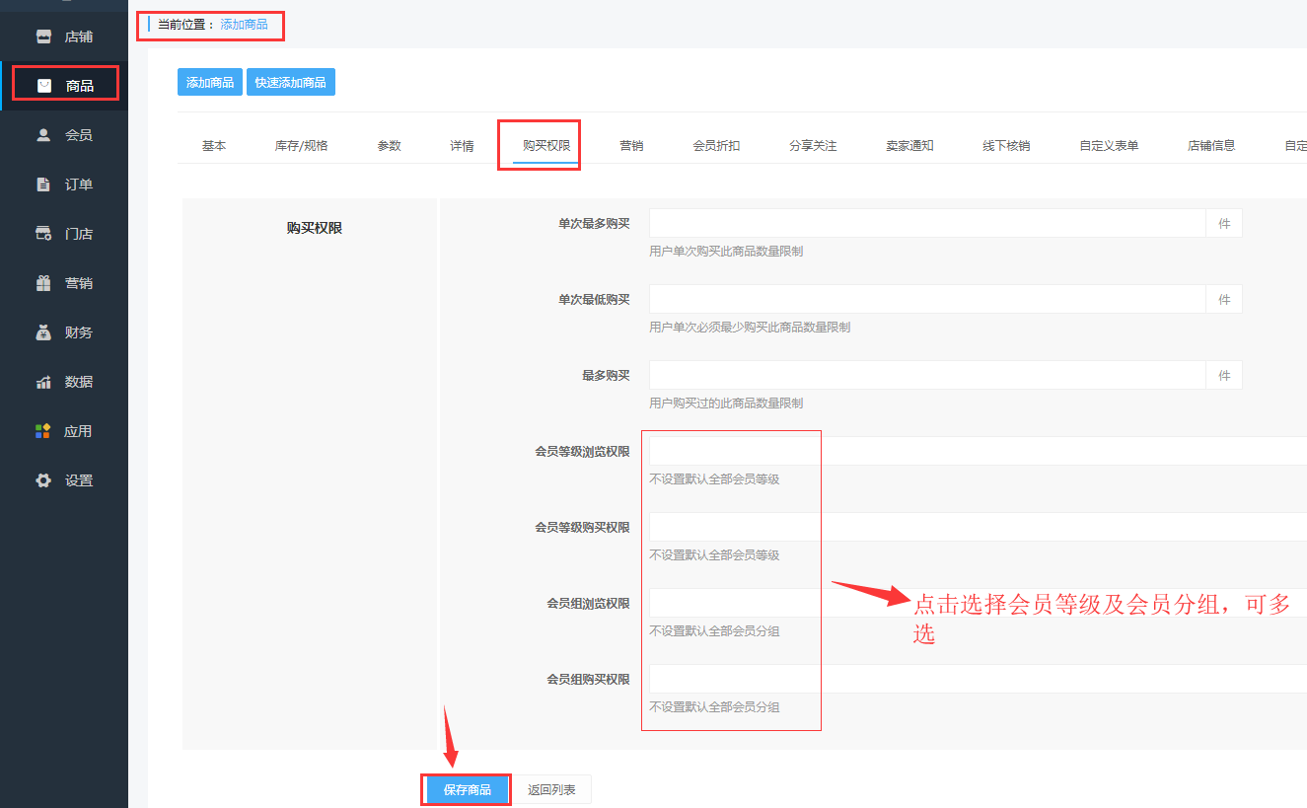Click the 购买权限 section heading
Viewport: 1307px width, 808px height.
coord(315,228)
